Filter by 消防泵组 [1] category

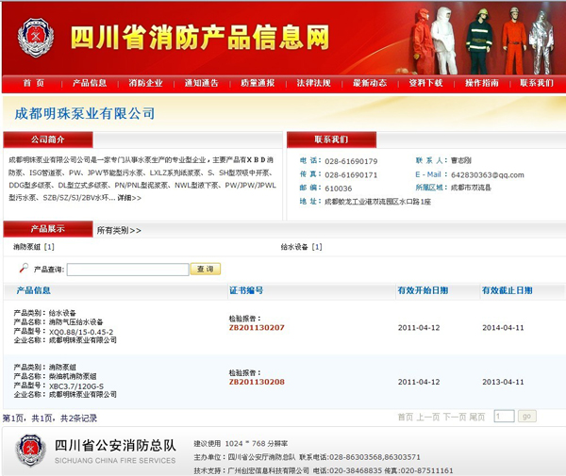click(x=34, y=247)
